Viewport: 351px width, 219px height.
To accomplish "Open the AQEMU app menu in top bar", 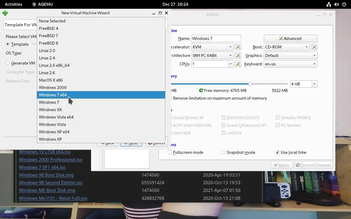I will 42,4.
